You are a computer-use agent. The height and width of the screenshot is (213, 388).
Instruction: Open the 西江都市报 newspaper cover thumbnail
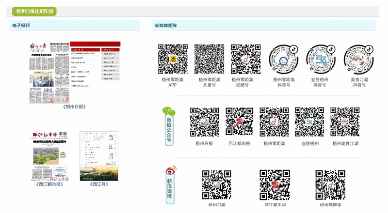[x=50, y=155]
